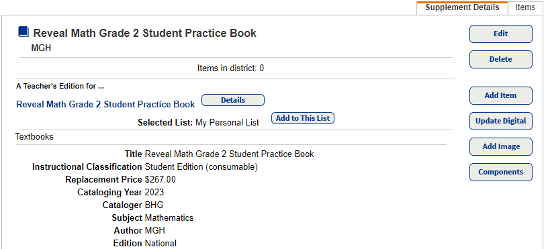548x249 pixels.
Task: Open the Edit button for this supplement
Action: click(500, 34)
